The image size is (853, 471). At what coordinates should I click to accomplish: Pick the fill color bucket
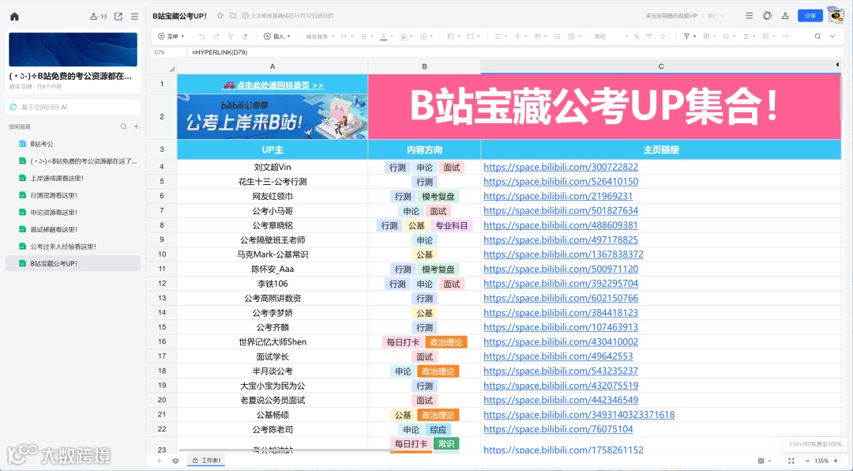(x=404, y=36)
